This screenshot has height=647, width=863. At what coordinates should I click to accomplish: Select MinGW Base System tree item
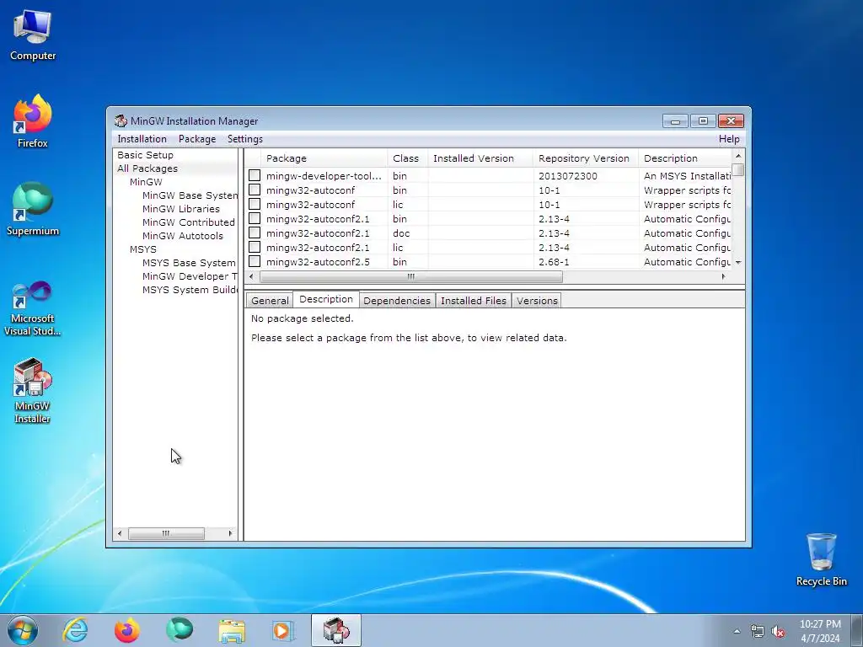click(x=190, y=195)
